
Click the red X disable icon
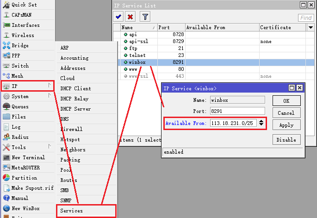click(131, 17)
